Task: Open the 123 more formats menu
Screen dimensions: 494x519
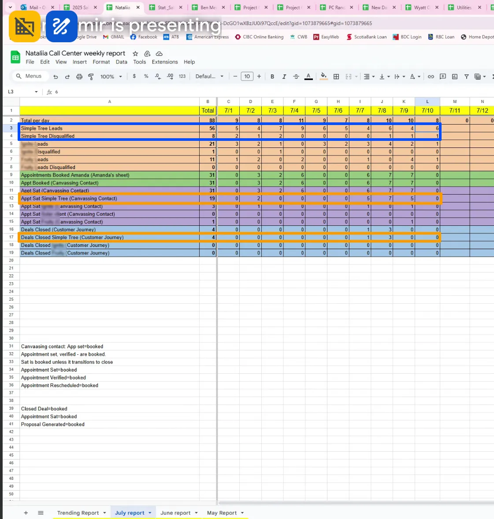Action: (x=182, y=76)
